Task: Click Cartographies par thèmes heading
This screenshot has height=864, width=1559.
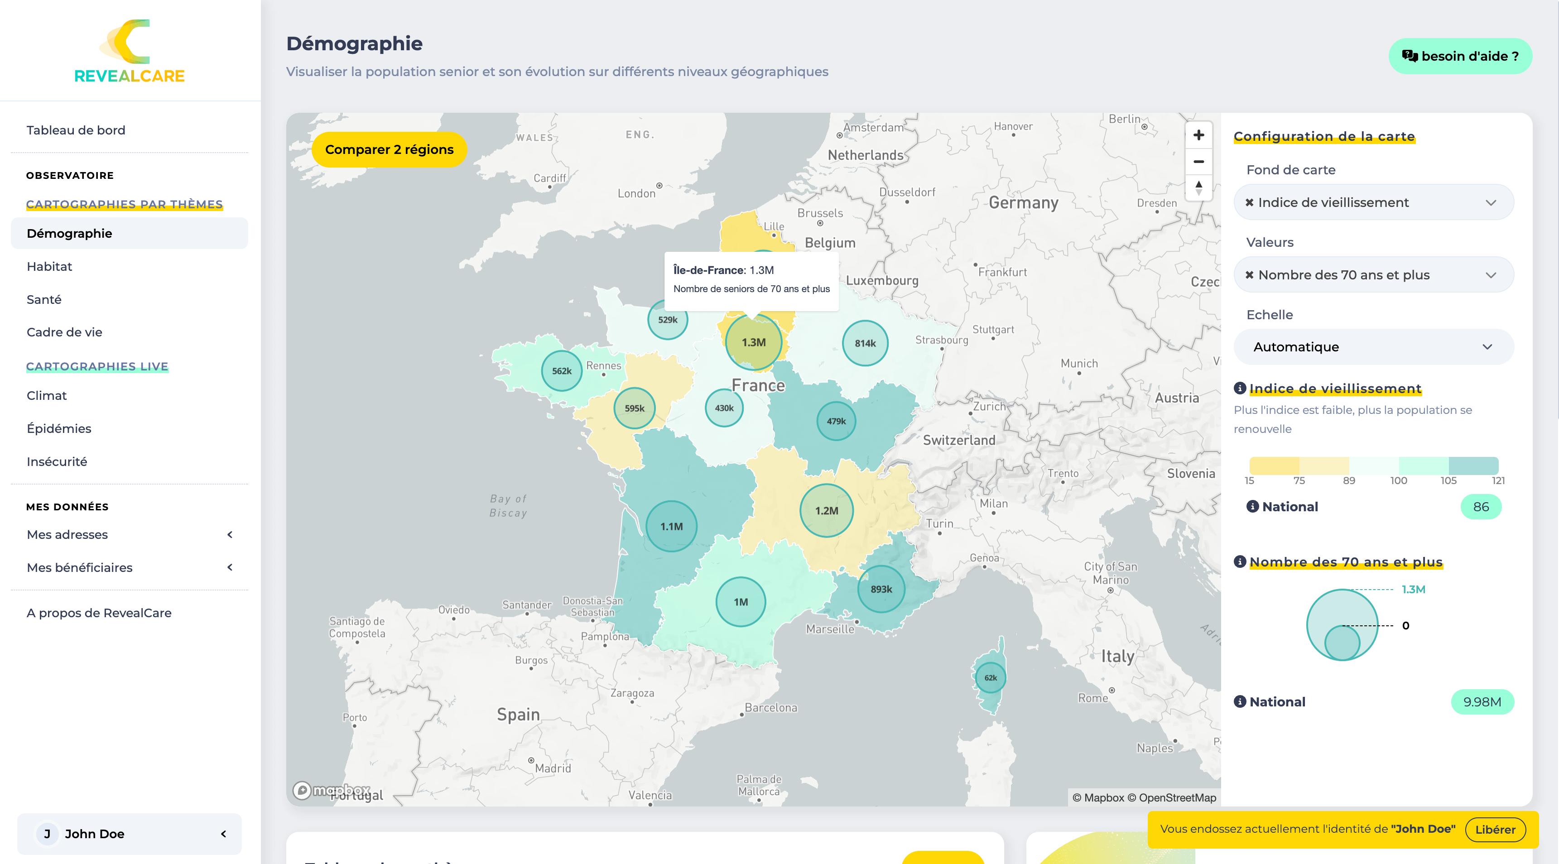Action: 124,204
